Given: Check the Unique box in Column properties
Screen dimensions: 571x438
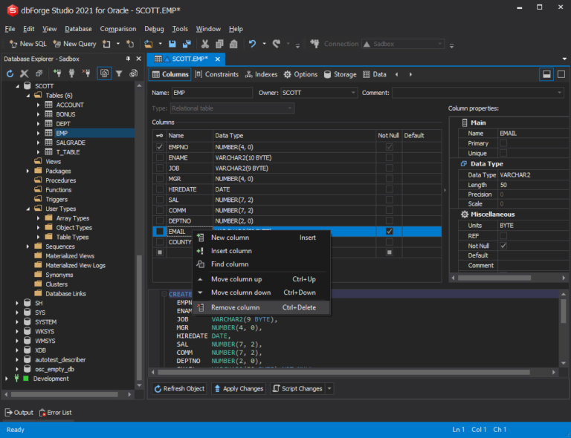Looking at the screenshot, I should point(503,153).
